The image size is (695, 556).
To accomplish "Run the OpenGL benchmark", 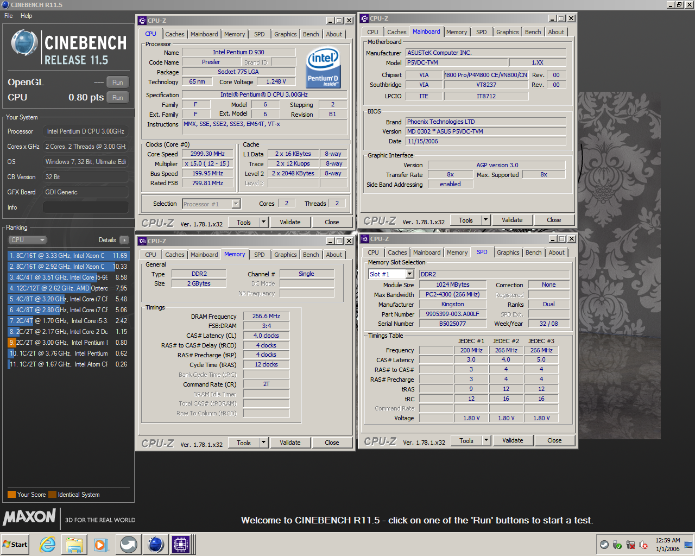I will 118,83.
